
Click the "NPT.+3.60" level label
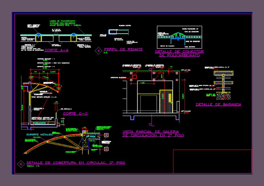coord(186,111)
